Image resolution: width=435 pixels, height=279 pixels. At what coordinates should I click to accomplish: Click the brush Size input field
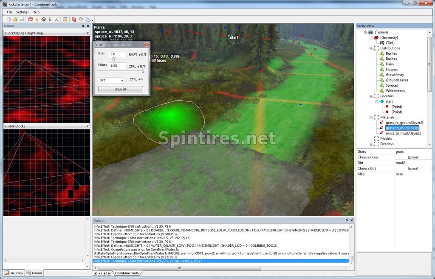coord(117,54)
